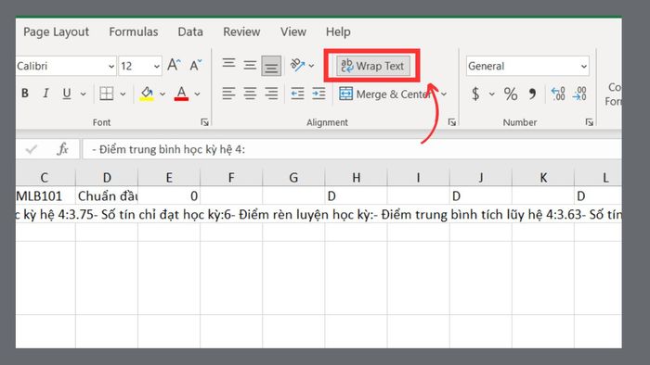Align text right
Screen dimensions: 650x365
pyautogui.click(x=271, y=94)
